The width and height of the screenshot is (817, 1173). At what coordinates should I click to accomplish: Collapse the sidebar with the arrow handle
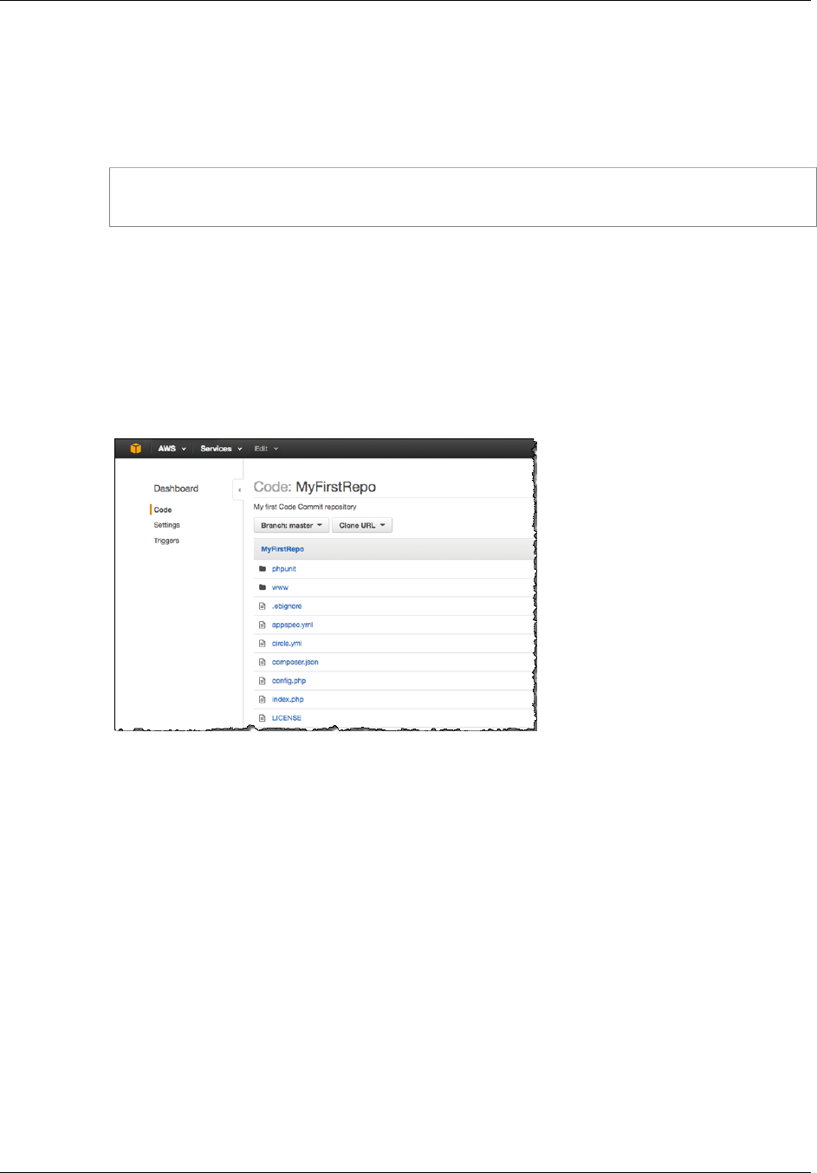(x=239, y=489)
